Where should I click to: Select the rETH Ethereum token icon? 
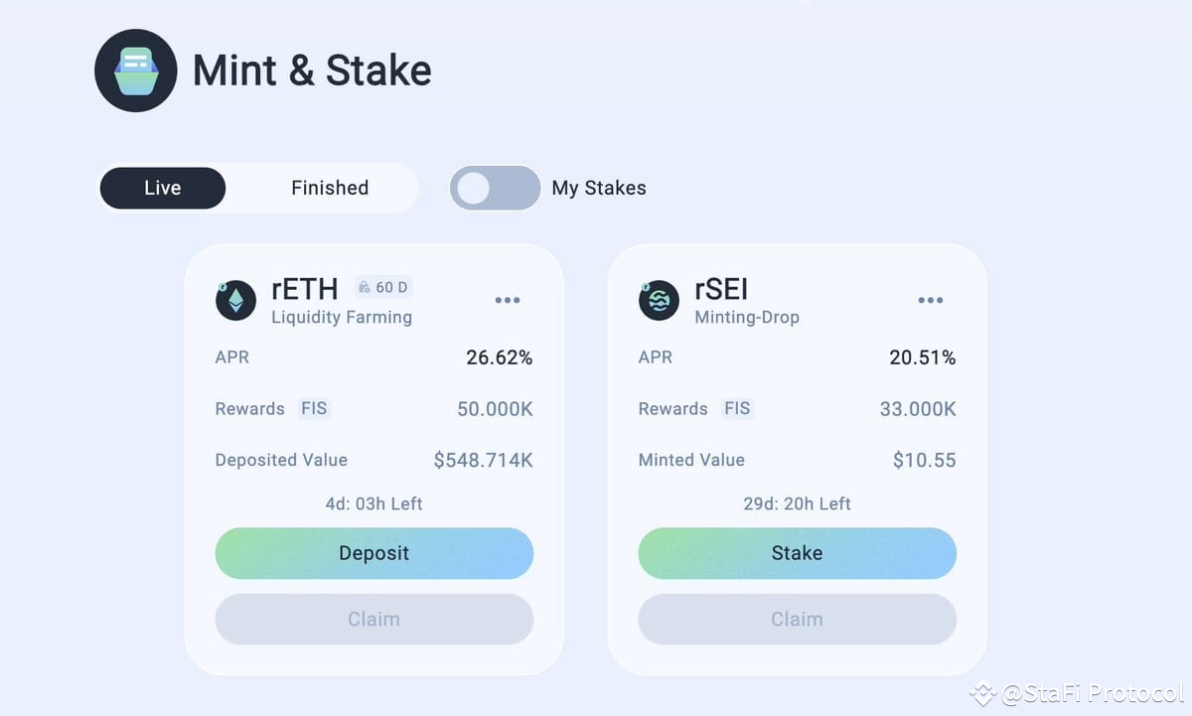click(x=234, y=300)
